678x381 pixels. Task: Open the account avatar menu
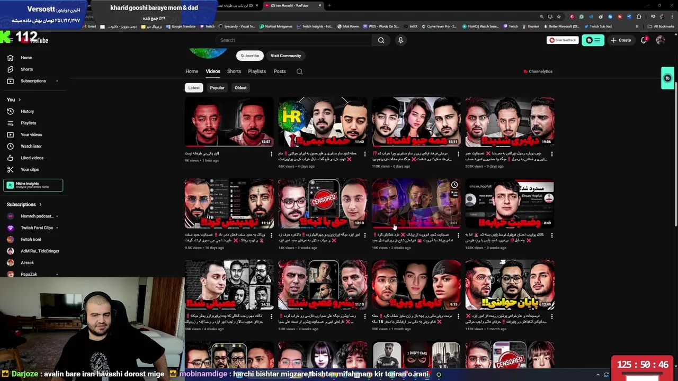[x=661, y=40]
